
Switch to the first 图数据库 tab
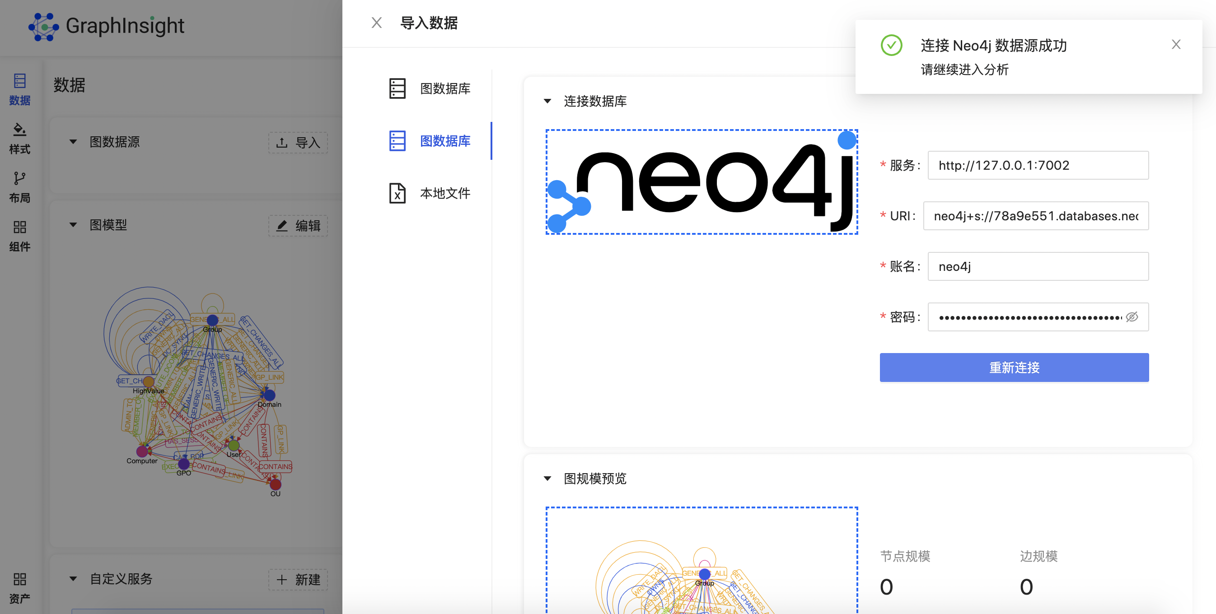coord(433,89)
